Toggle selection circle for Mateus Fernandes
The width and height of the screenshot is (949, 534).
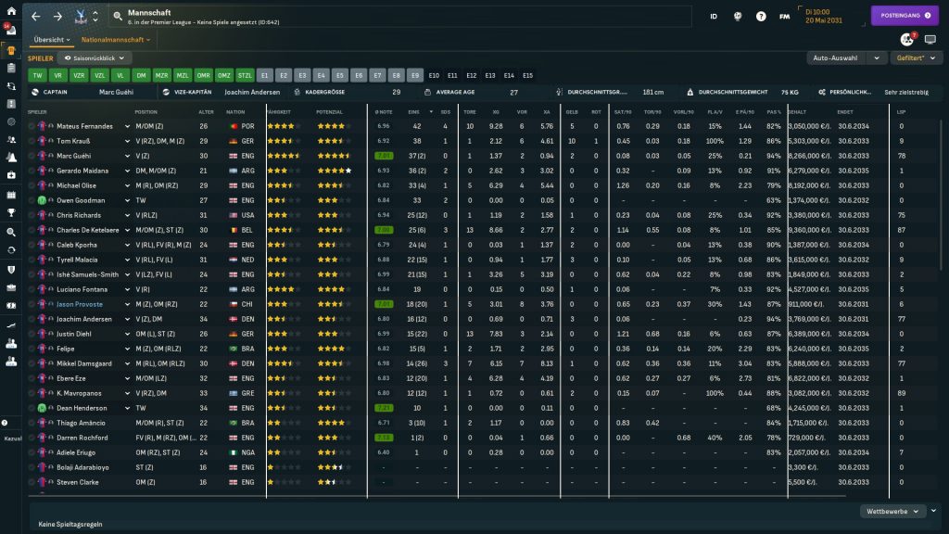pos(32,126)
